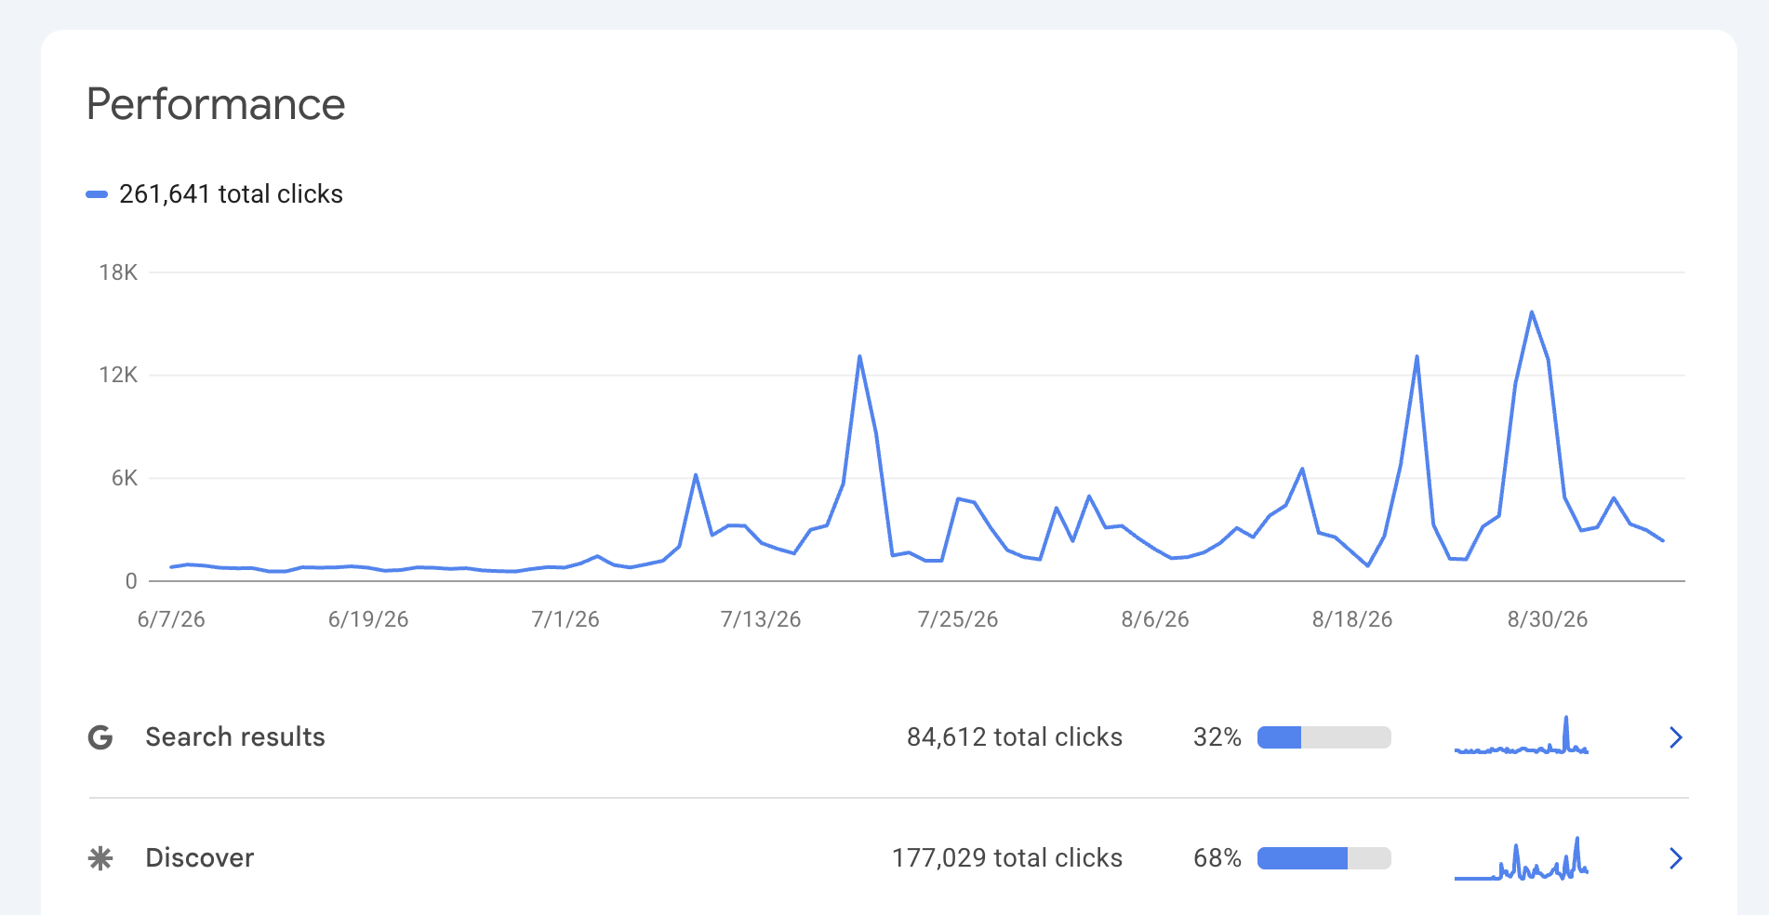
Task: Click the 18K axis label
Action: click(x=118, y=272)
